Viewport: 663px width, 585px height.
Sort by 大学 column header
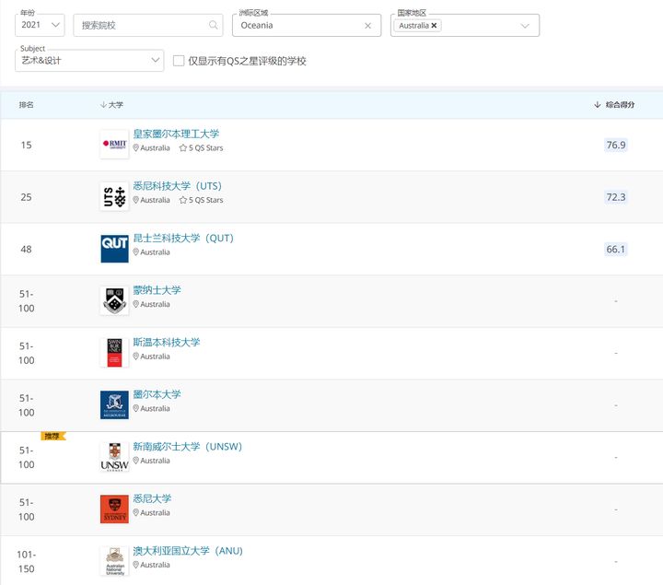click(x=111, y=105)
